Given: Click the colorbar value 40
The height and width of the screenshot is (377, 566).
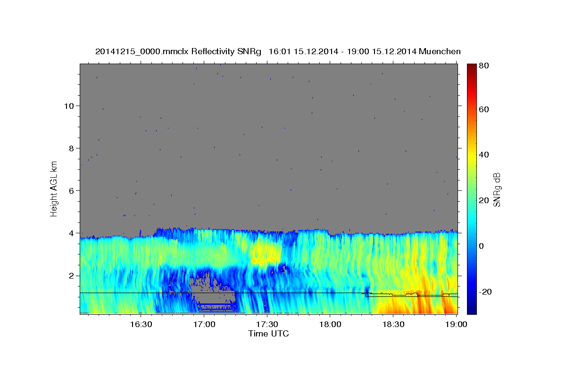Looking at the screenshot, I should pos(485,155).
